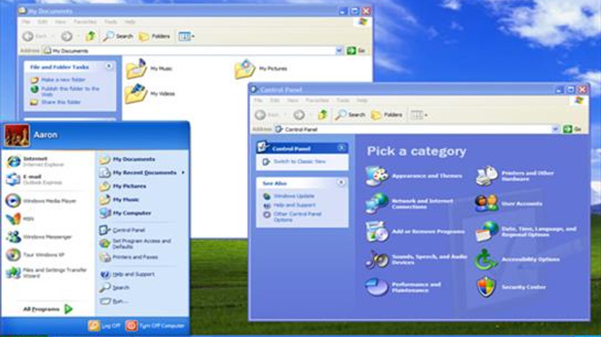The height and width of the screenshot is (337, 601).
Task: Click Aaron's user account picture
Action: (17, 136)
